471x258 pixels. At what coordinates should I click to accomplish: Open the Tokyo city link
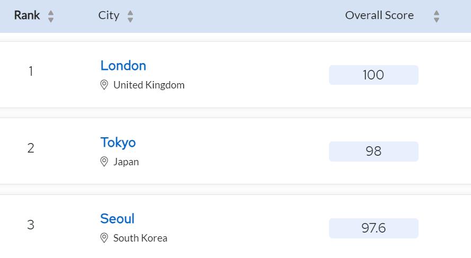click(118, 143)
